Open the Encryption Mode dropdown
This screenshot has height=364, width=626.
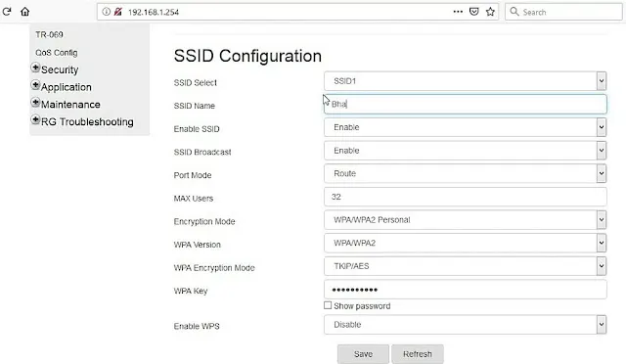point(466,220)
